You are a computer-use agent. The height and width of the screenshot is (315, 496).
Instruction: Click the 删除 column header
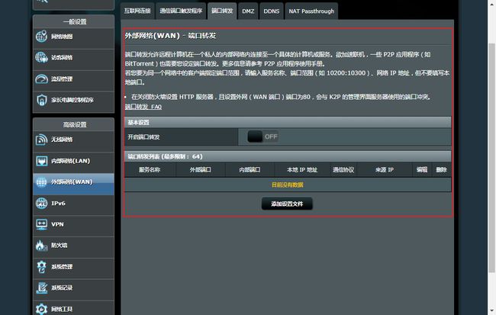[441, 170]
